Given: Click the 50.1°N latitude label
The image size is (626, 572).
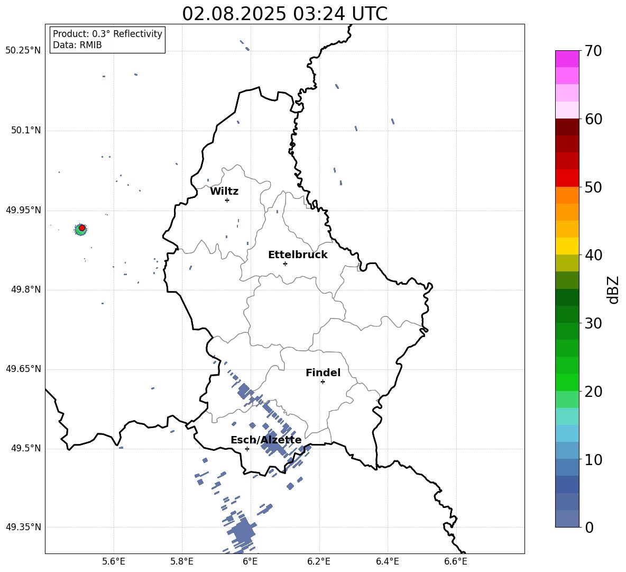Looking at the screenshot, I should 26,131.
